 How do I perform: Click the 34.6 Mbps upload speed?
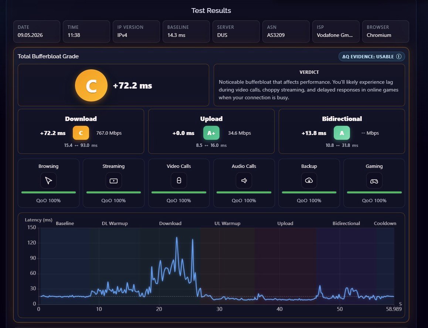point(240,133)
